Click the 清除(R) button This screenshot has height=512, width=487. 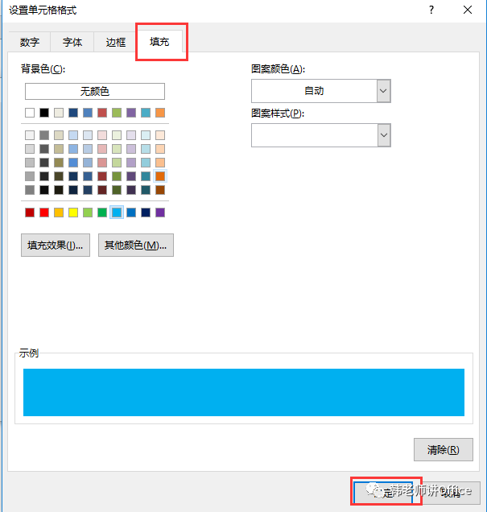click(444, 450)
